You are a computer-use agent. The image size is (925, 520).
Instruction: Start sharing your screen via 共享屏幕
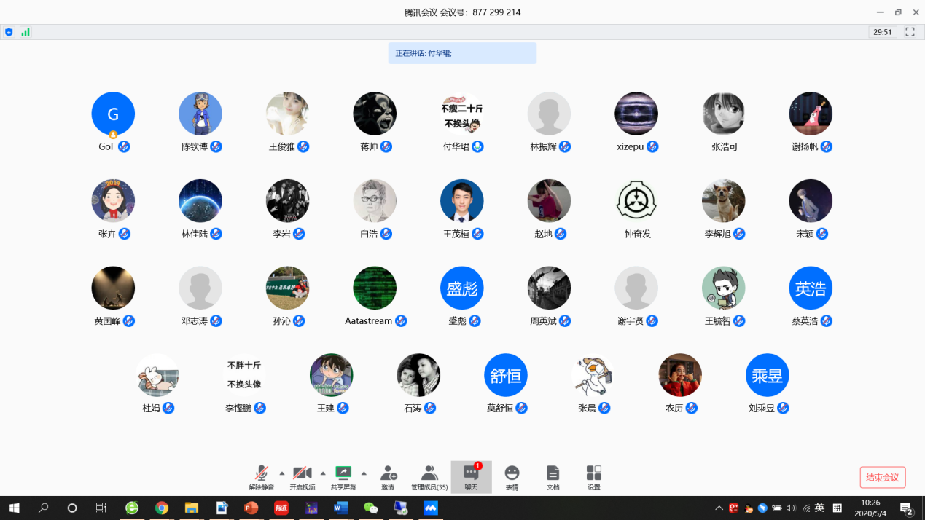344,476
